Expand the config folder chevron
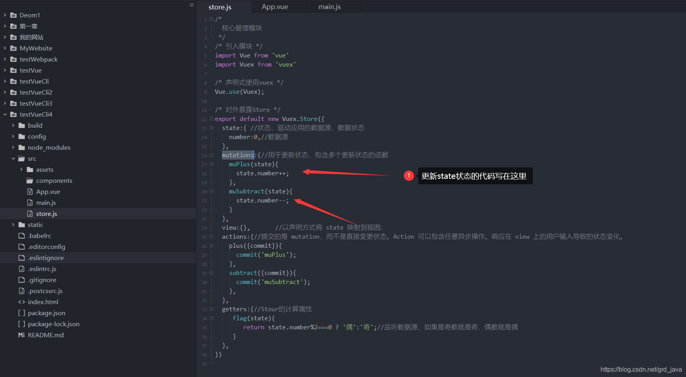This screenshot has width=686, height=377. [x=13, y=136]
